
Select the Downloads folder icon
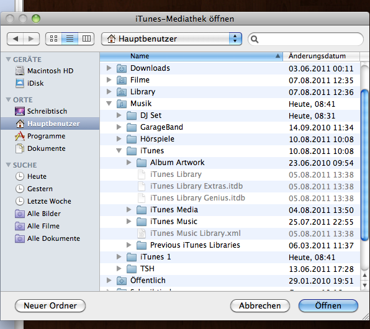[x=122, y=68]
